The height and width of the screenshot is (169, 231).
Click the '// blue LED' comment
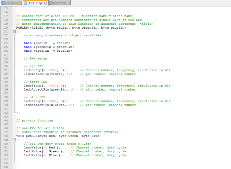pyautogui.click(x=35, y=97)
